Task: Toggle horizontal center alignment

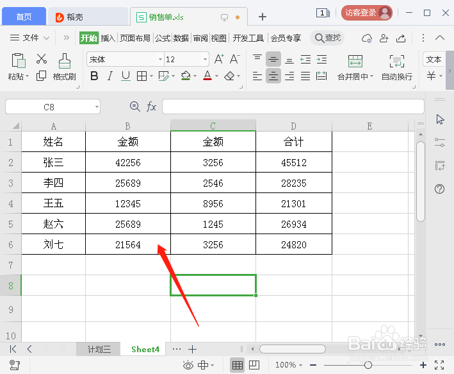Action: pyautogui.click(x=273, y=76)
